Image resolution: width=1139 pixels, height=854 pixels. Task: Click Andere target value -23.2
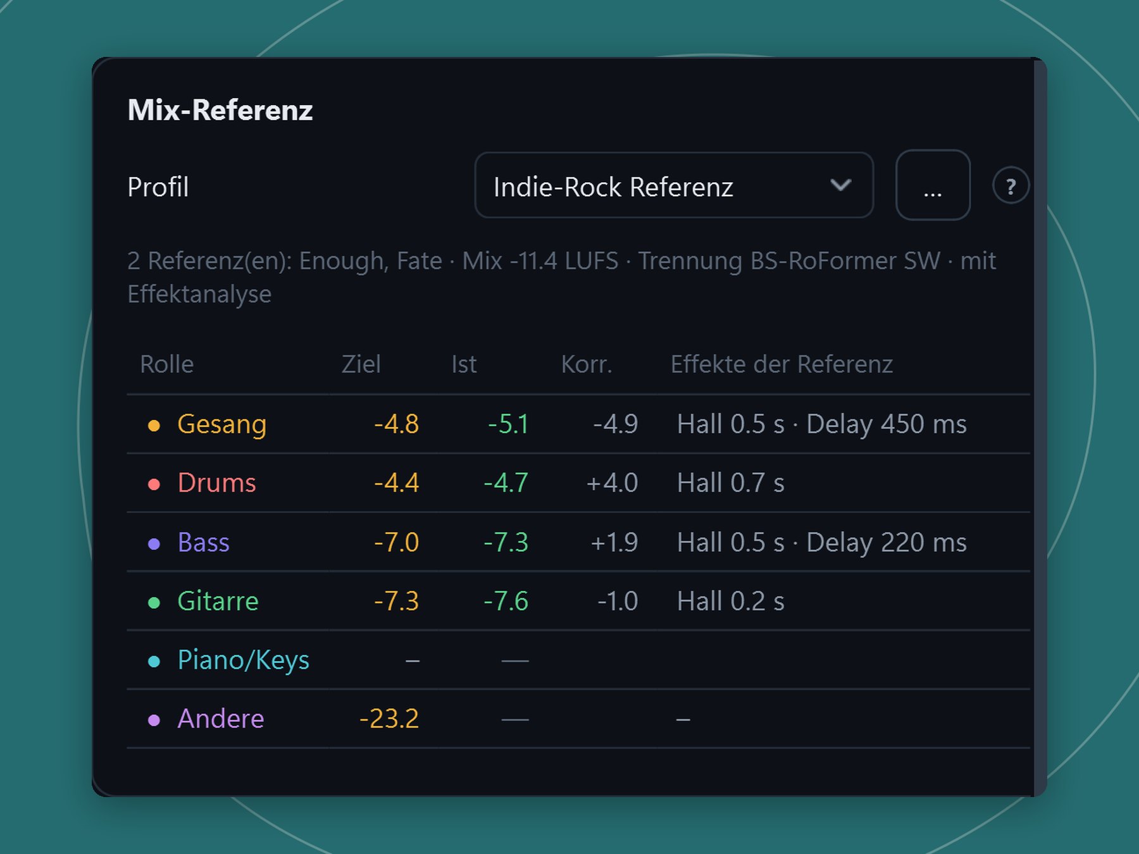tap(389, 719)
